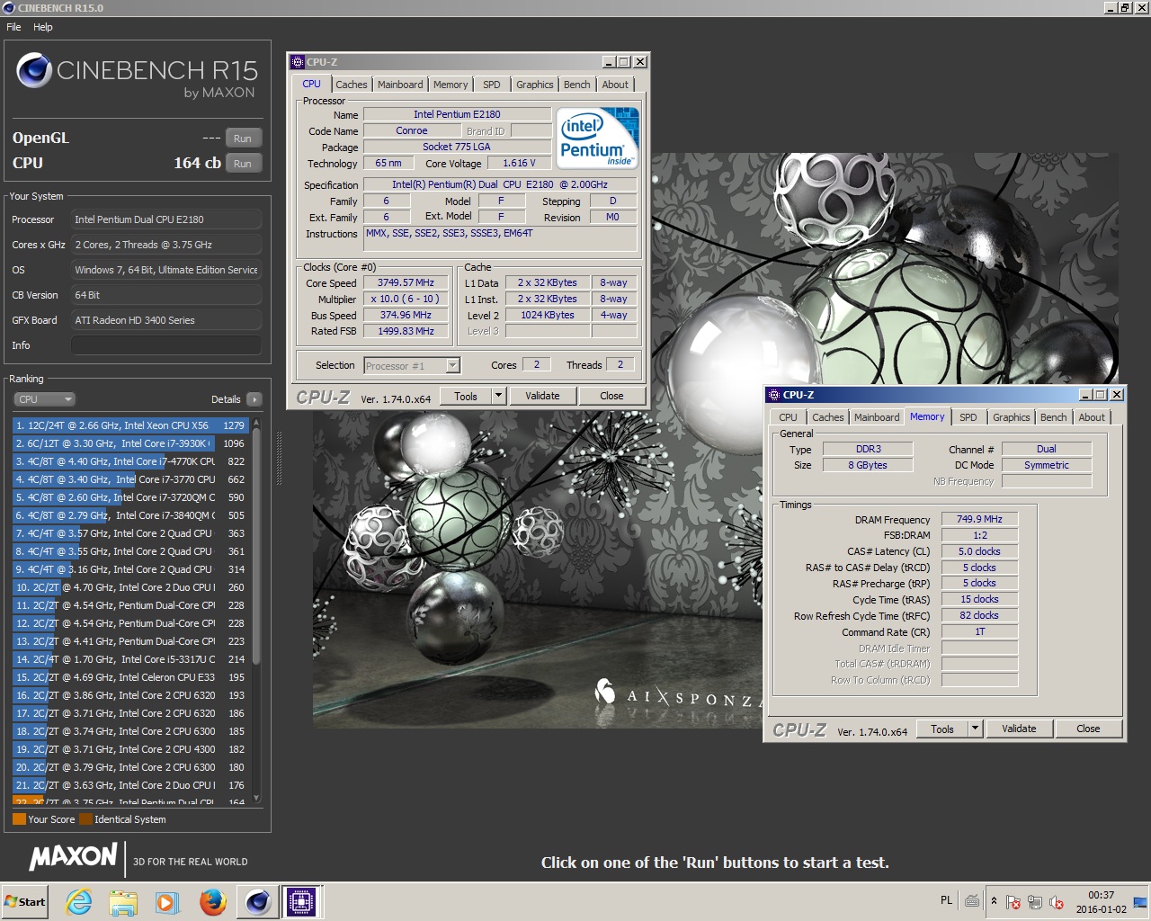The image size is (1151, 921).
Task: Click the MAXON logo
Action: point(74,857)
